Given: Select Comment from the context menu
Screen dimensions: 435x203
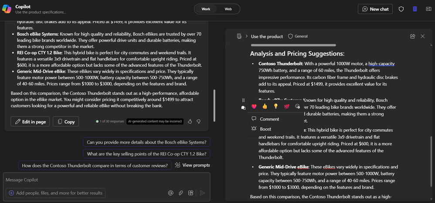Looking at the screenshot, I should tap(275, 119).
